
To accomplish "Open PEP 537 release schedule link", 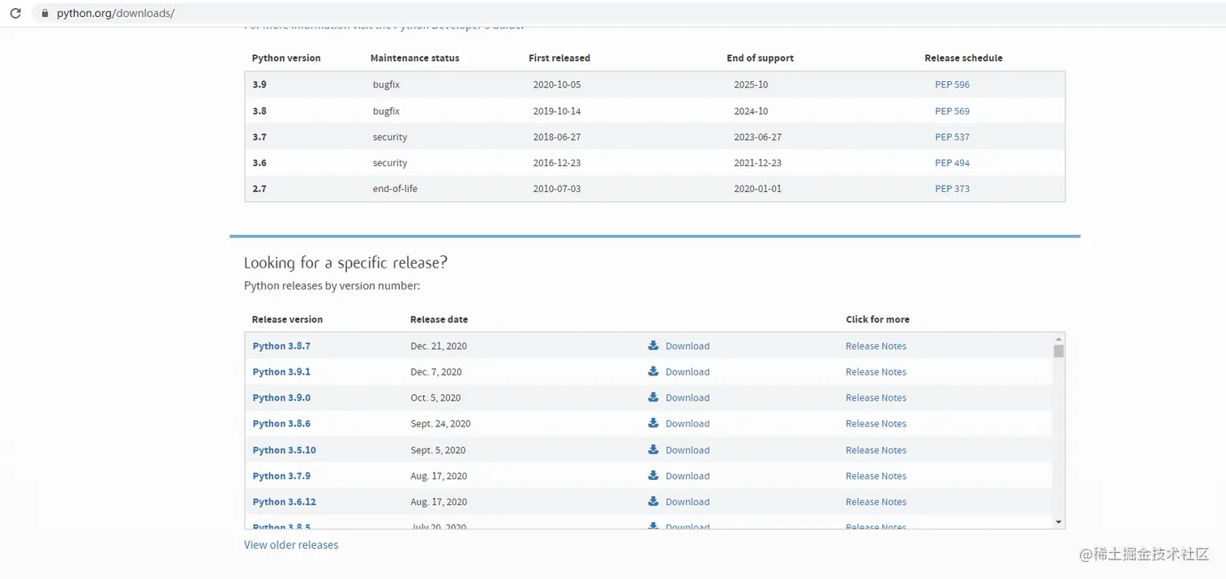I will [952, 137].
